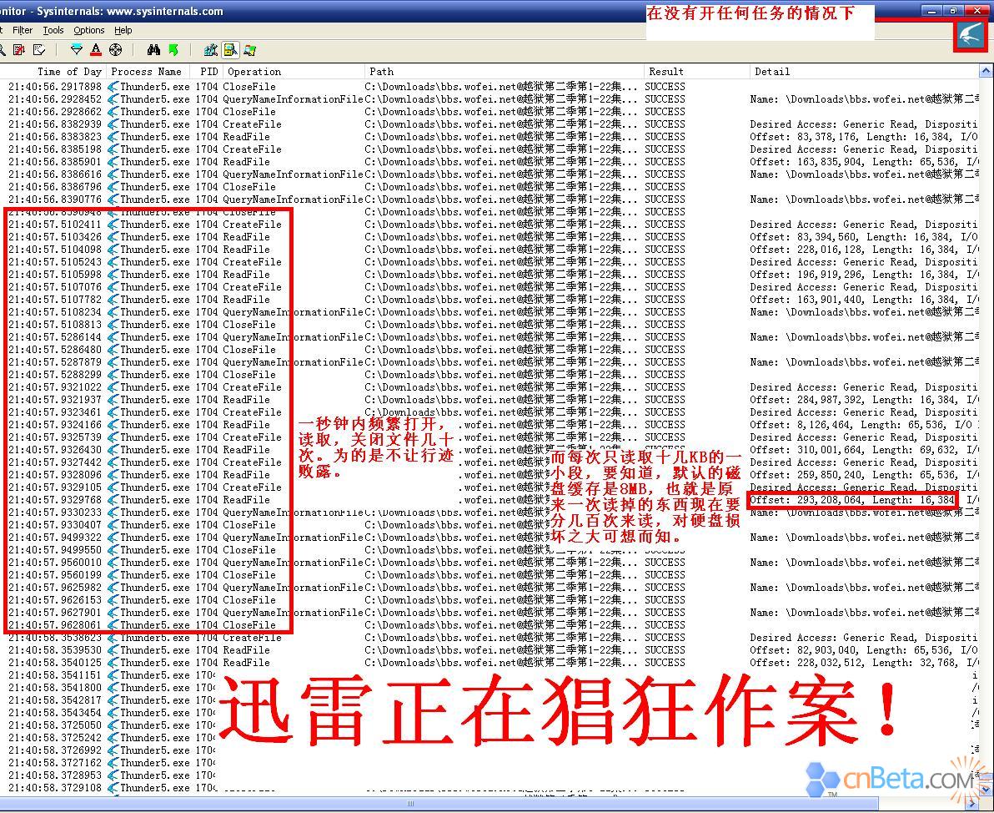The height and width of the screenshot is (813, 994).
Task: Select the row timestamped 21:40:57.5108813
Action: click(489, 325)
